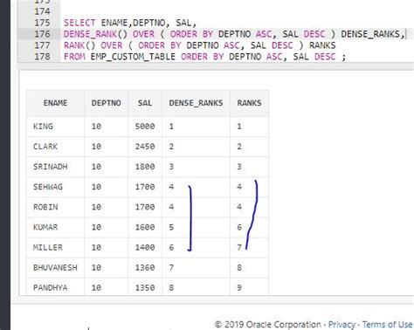Place cursor on SELECT keyword line 175

(79, 23)
